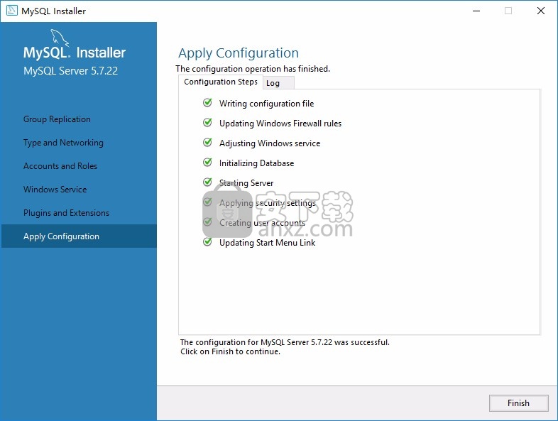
Task: Click the green check beside Writing configuration file
Action: point(207,103)
